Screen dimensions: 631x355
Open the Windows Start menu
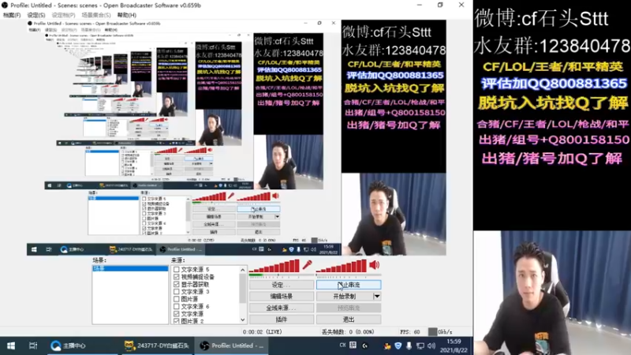(x=11, y=346)
